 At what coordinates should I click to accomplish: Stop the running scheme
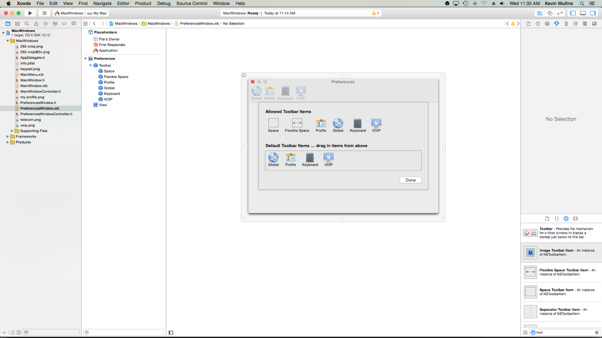click(x=44, y=13)
